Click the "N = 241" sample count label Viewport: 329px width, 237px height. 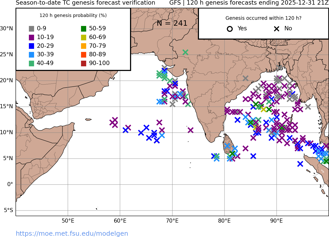[x=172, y=23]
